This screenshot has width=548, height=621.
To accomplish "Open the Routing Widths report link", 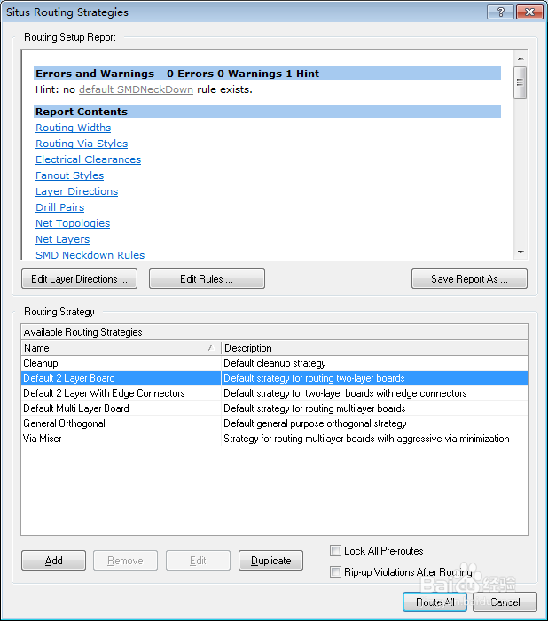I will pos(74,128).
